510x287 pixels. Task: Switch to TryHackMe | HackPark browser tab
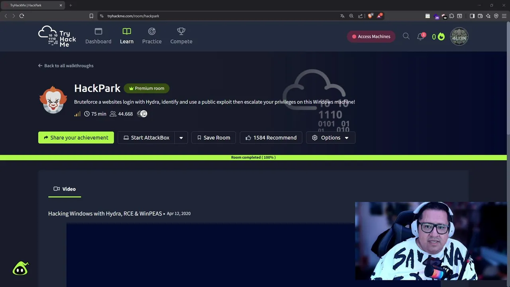(x=33, y=5)
